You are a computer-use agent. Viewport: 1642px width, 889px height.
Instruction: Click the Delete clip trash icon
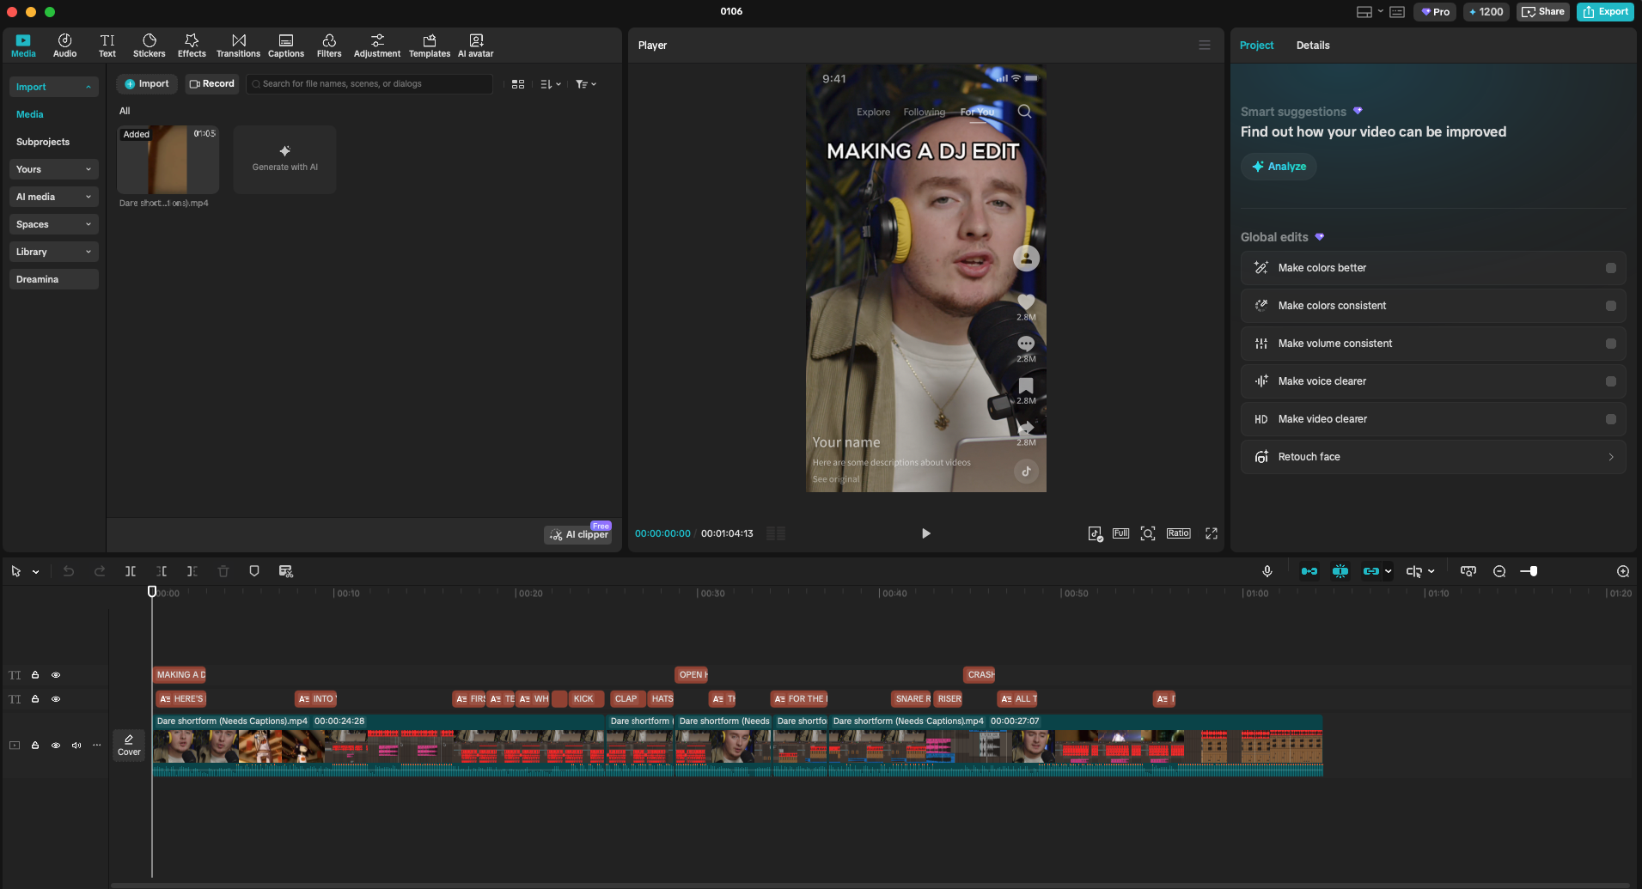(x=223, y=571)
